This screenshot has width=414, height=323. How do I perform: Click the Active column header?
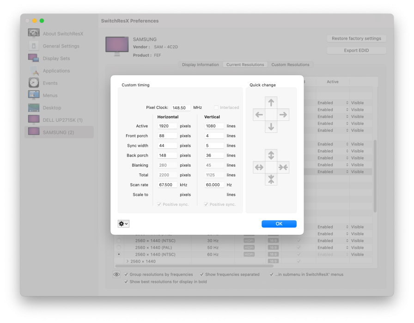click(x=332, y=82)
